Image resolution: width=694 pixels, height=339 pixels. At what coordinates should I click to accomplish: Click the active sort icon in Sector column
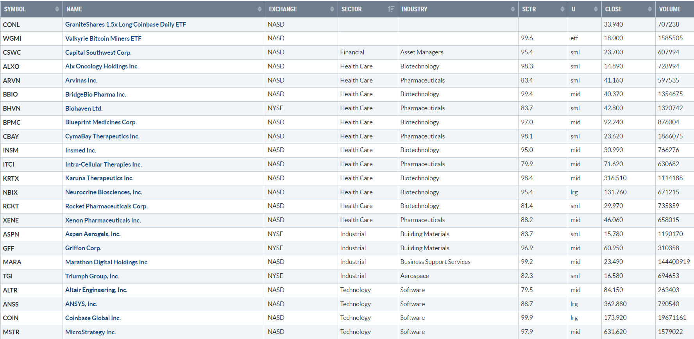(391, 9)
